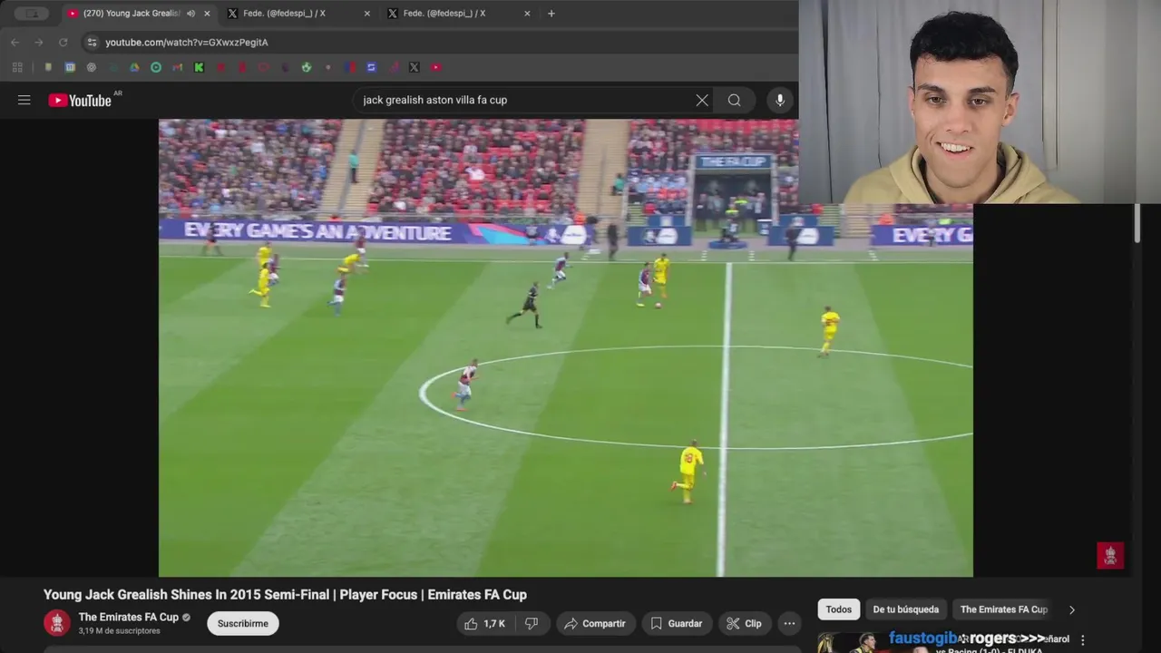The width and height of the screenshot is (1161, 653).
Task: Click the FA Cup watermark on the video
Action: coord(1110,555)
